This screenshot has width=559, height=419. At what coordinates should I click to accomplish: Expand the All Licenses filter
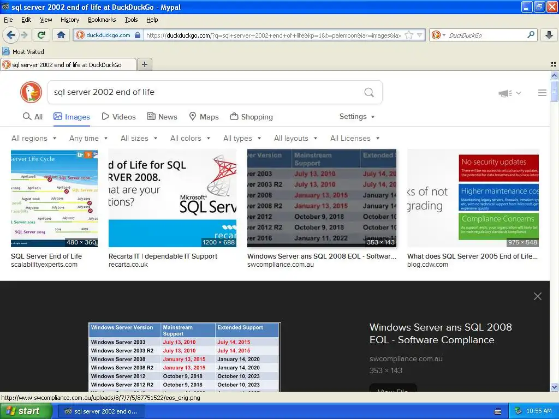tap(355, 138)
